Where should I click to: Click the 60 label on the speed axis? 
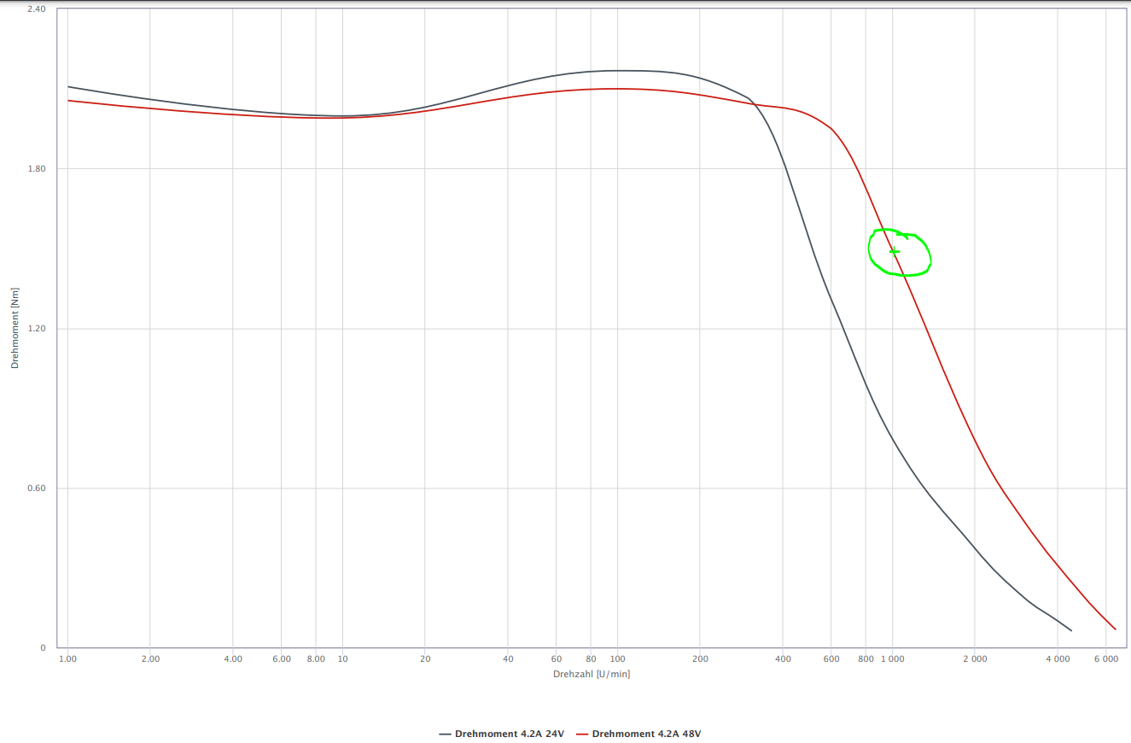(x=557, y=659)
